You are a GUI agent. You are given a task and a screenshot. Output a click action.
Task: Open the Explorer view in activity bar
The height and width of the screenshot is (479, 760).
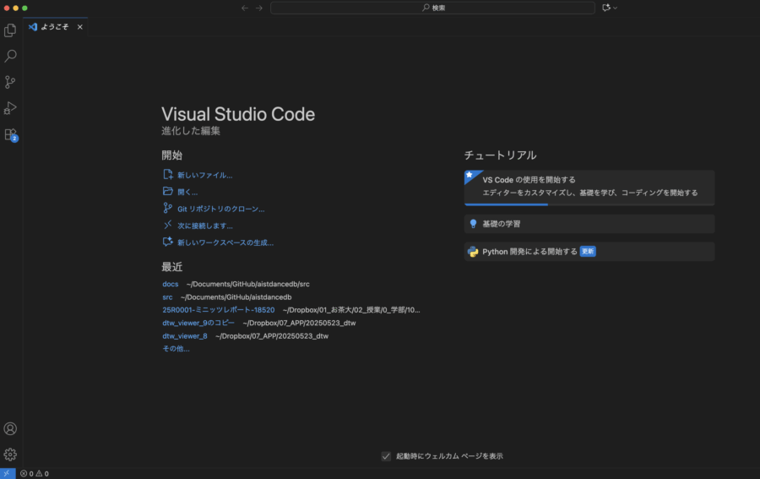(10, 30)
